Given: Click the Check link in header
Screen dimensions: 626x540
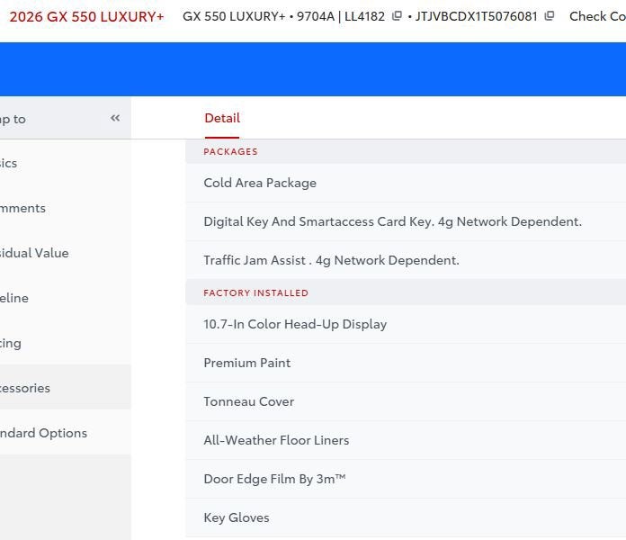Looking at the screenshot, I should pos(596,16).
